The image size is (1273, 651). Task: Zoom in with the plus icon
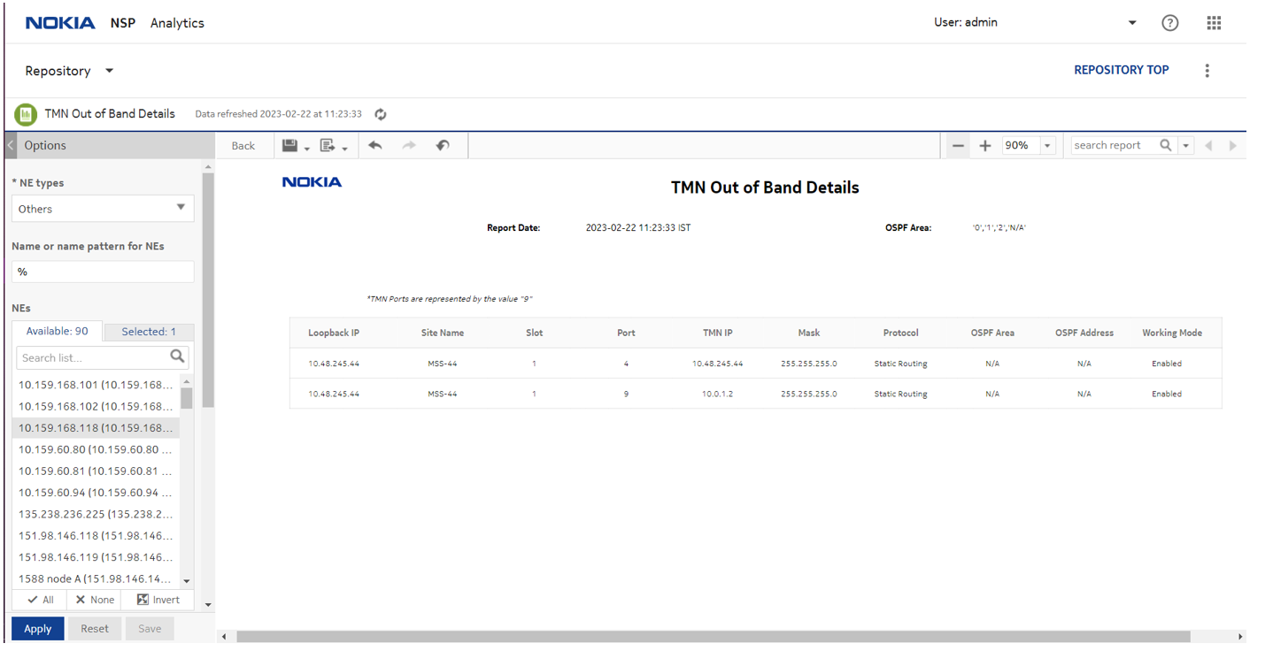(984, 145)
